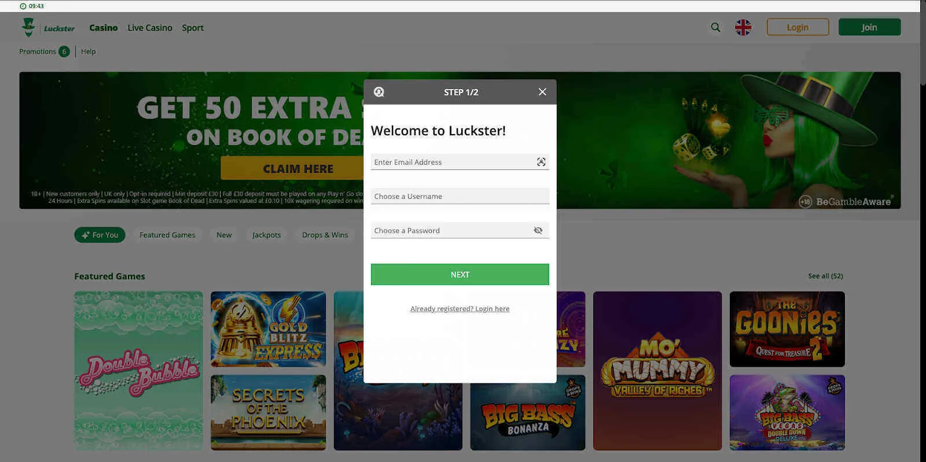Screen dimensions: 926x462
Task: Open the UK flag language selector
Action: pos(743,27)
